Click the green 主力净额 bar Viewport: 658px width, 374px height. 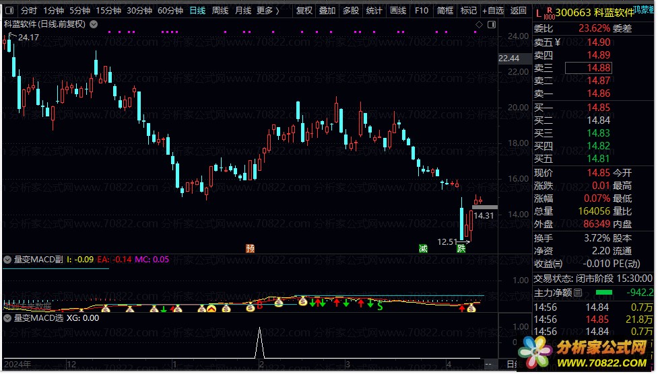(604, 292)
